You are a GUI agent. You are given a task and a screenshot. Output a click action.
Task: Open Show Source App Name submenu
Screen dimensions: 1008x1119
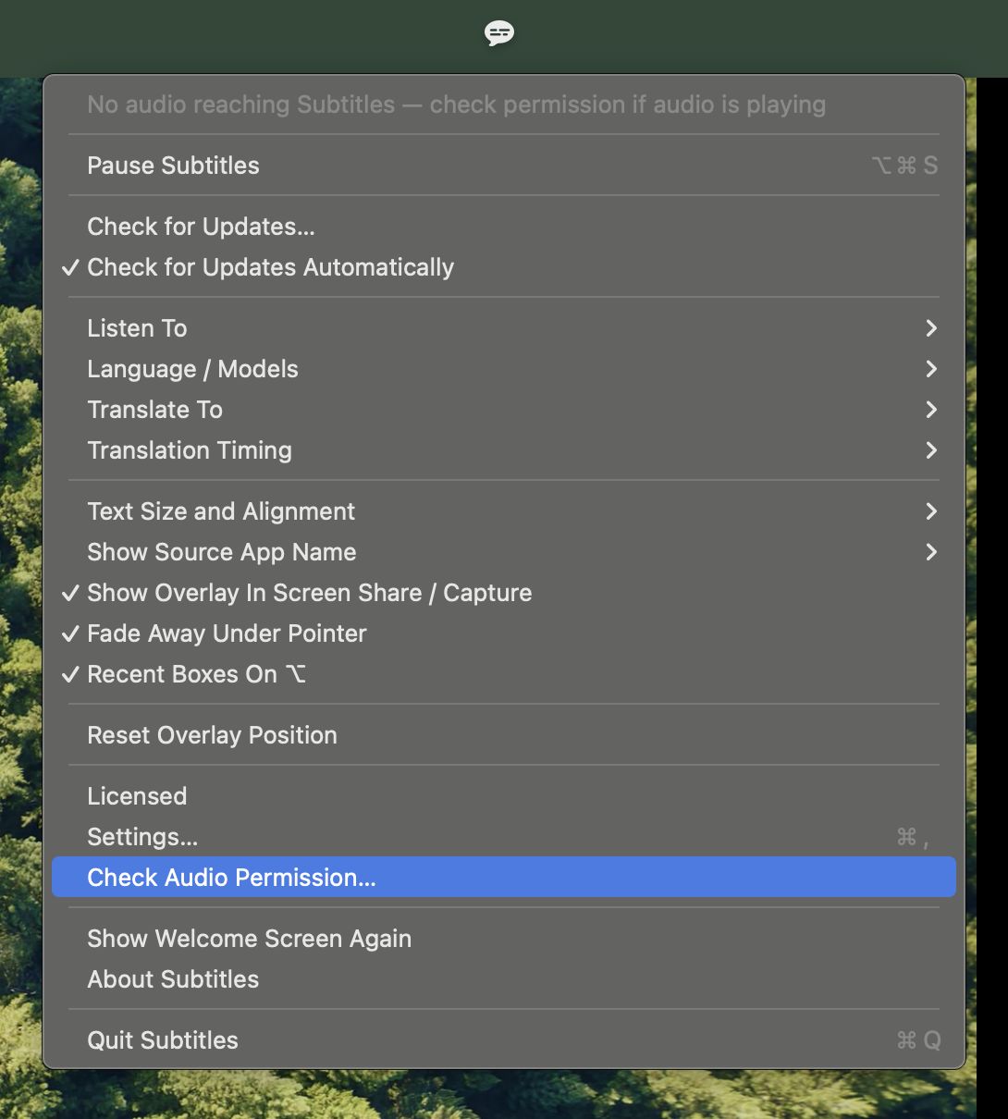pyautogui.click(x=504, y=552)
